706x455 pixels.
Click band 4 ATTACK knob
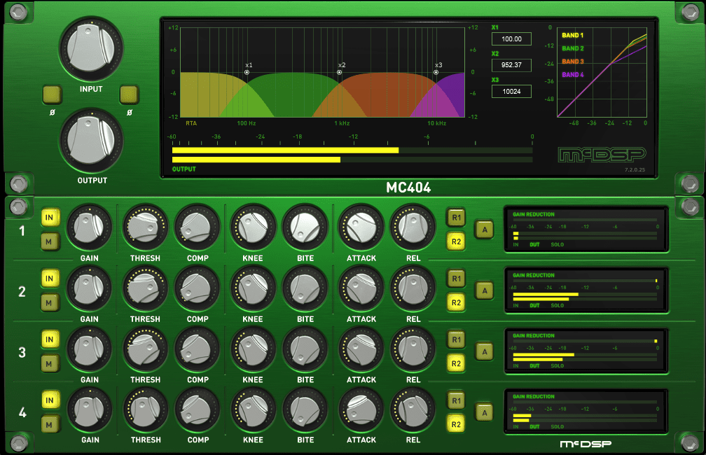pos(361,410)
